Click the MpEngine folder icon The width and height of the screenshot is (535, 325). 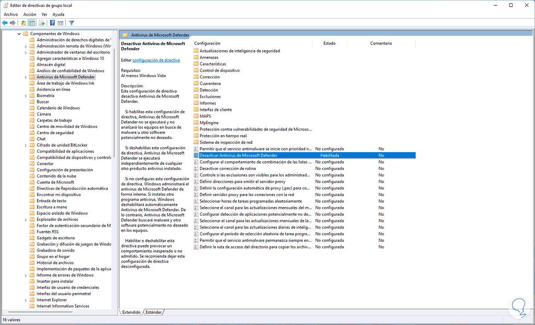(x=196, y=123)
